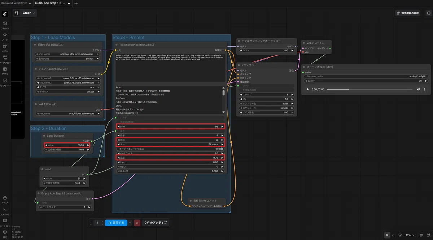Open the テンプレート (Templates) sidebar panel
This screenshot has height=240, width=433.
[x=5, y=82]
